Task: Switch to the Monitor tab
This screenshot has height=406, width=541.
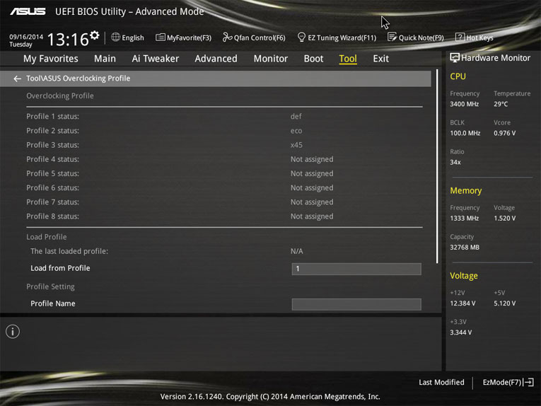Action: [x=270, y=59]
